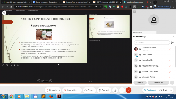Select the Meeting is in progress tab
Screen dimensions: 176x99
tap(137, 2)
